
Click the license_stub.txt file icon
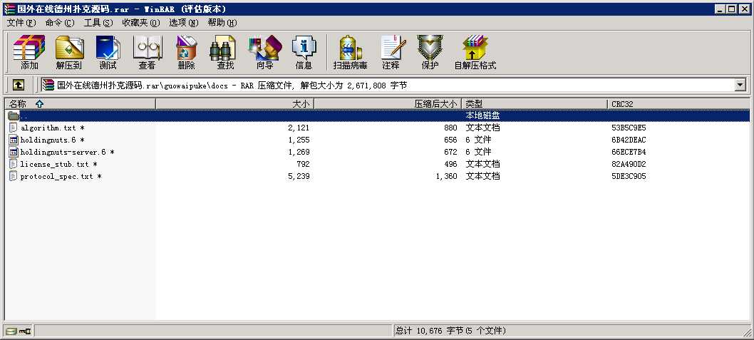tap(14, 164)
